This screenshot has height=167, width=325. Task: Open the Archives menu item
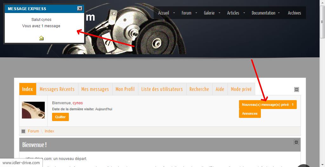click(294, 13)
